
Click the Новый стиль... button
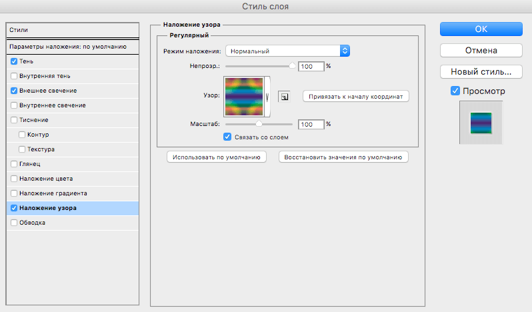point(481,71)
